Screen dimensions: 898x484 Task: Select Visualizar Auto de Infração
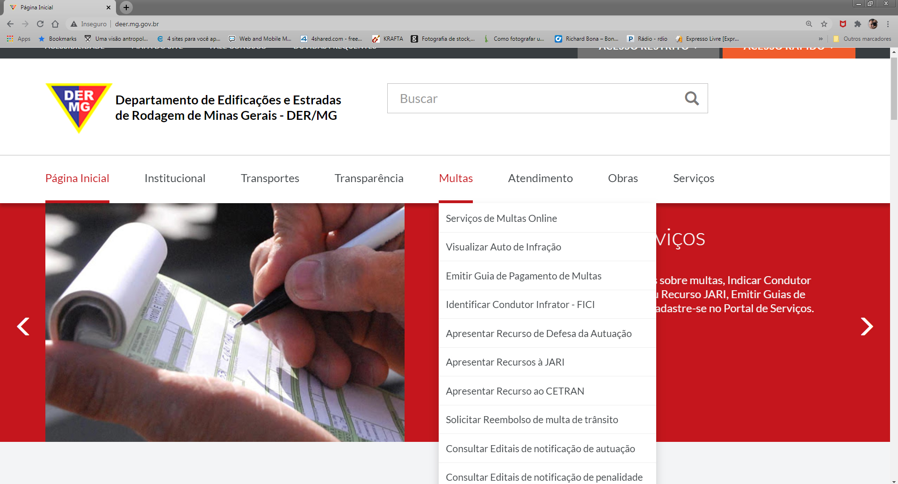503,247
